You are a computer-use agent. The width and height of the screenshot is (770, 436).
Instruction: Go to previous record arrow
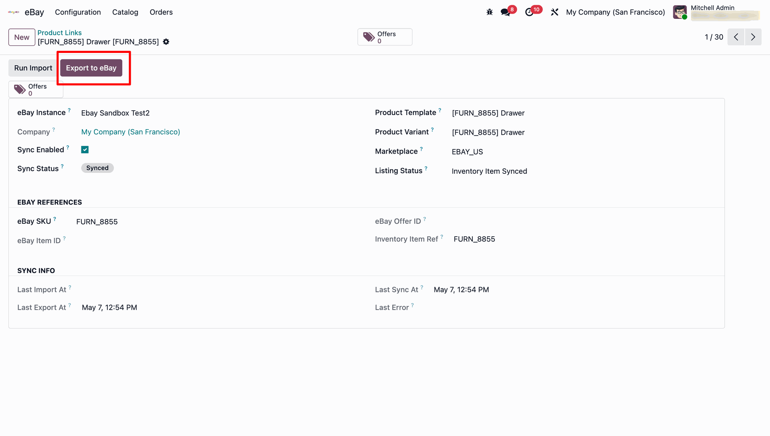736,37
